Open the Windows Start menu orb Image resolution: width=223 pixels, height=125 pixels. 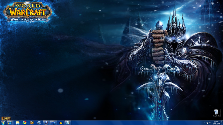tap(3, 123)
